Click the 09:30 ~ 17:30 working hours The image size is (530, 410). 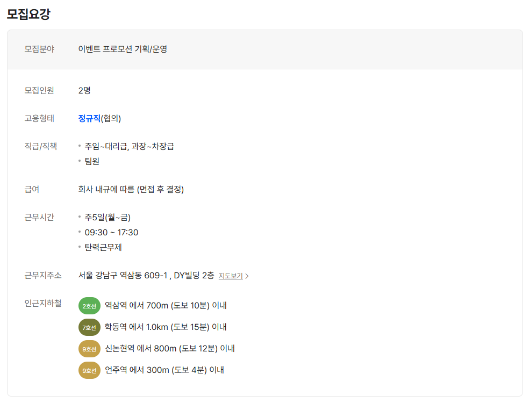click(111, 232)
